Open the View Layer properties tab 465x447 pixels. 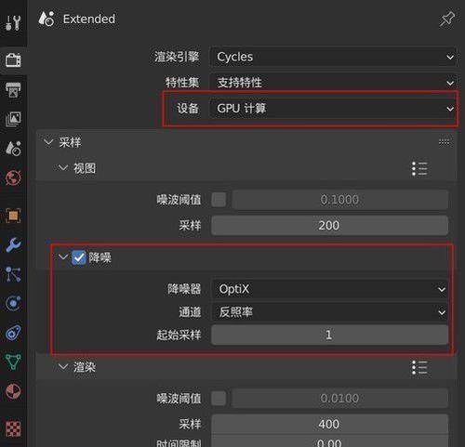[x=13, y=119]
